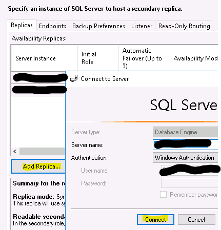Click the Readable secondary summary text
The image size is (221, 230).
[39, 220]
